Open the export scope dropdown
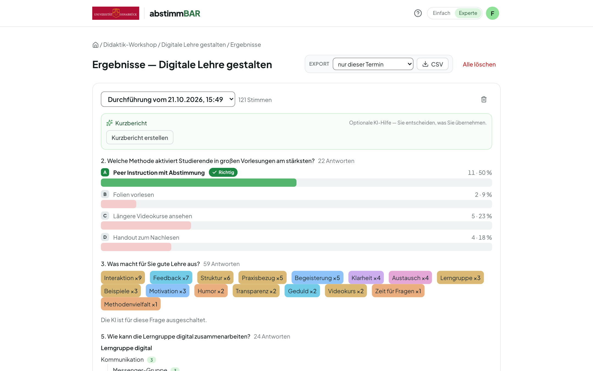Viewport: 593px width, 371px height. tap(373, 64)
